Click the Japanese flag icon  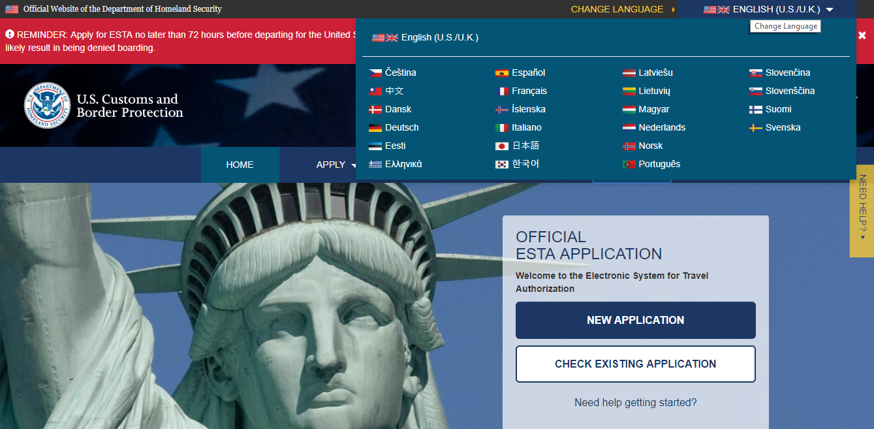[501, 146]
